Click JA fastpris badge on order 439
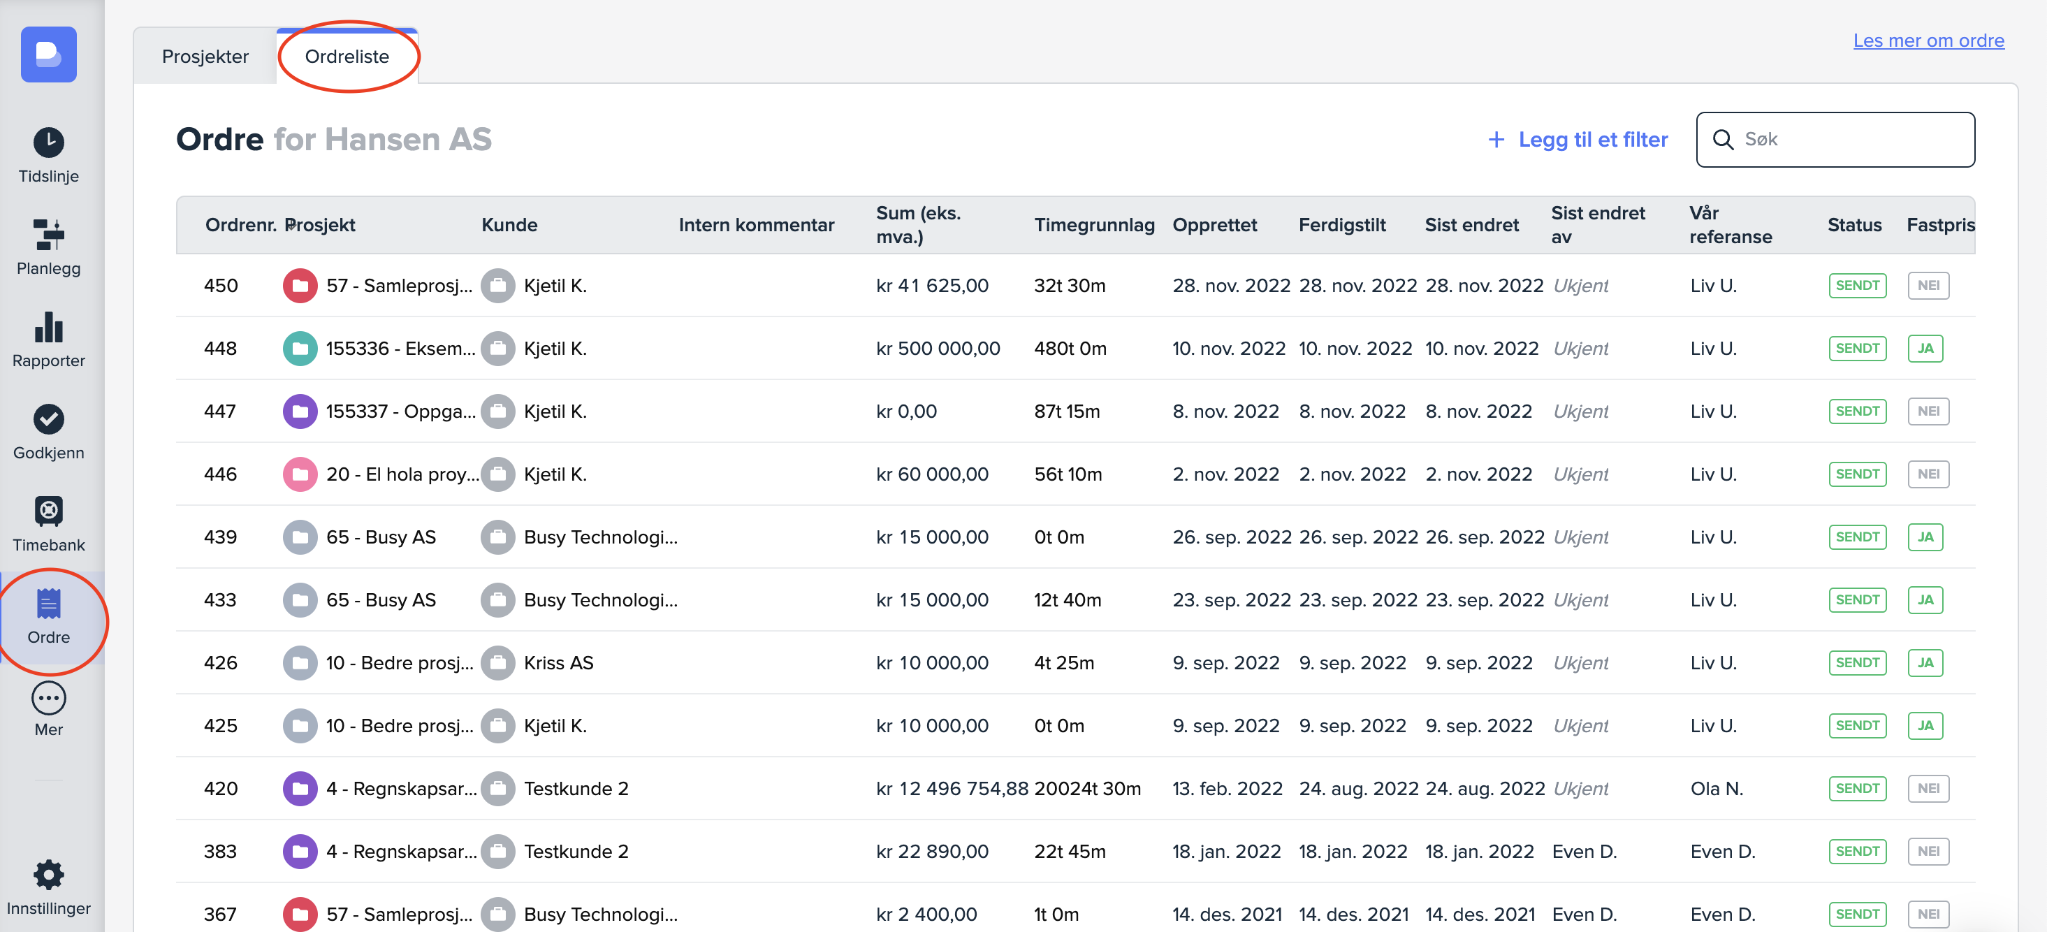 tap(1924, 537)
